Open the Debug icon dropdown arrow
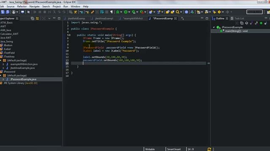This screenshot has width=270, height=151. pyautogui.click(x=121, y=12)
